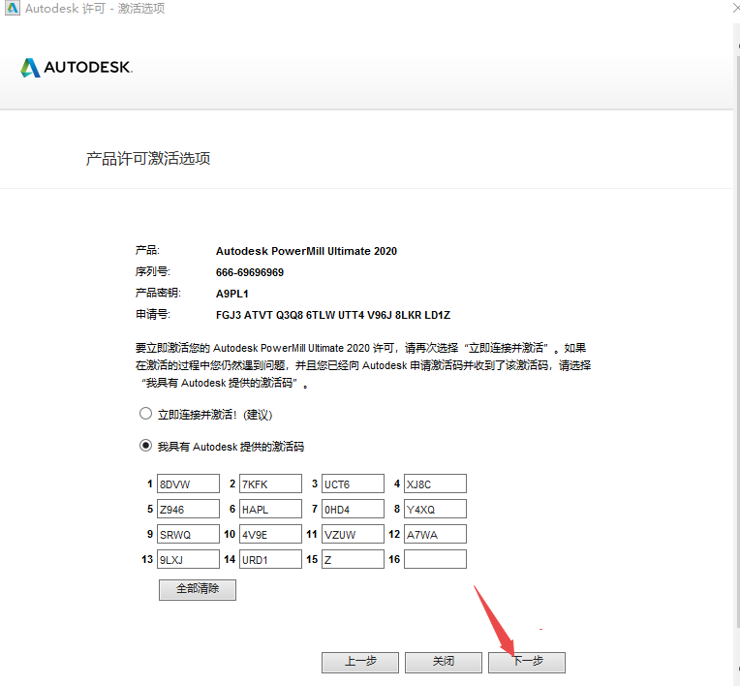Click activation field 5 with Z946
This screenshot has height=686, width=740.
[188, 509]
